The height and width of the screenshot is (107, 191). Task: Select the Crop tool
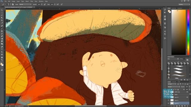pyautogui.click(x=2, y=21)
